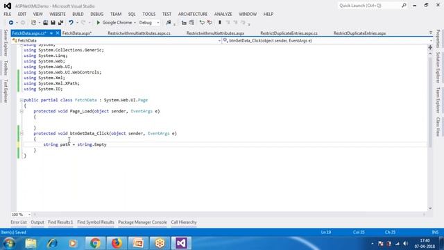Expand the Server Explorer side panel
Screen dimensions: 444x250
[6, 43]
